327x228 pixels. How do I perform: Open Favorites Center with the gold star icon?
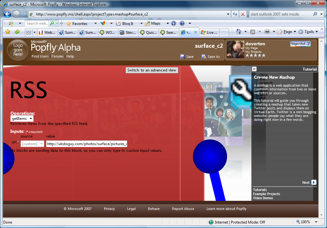[8, 32]
